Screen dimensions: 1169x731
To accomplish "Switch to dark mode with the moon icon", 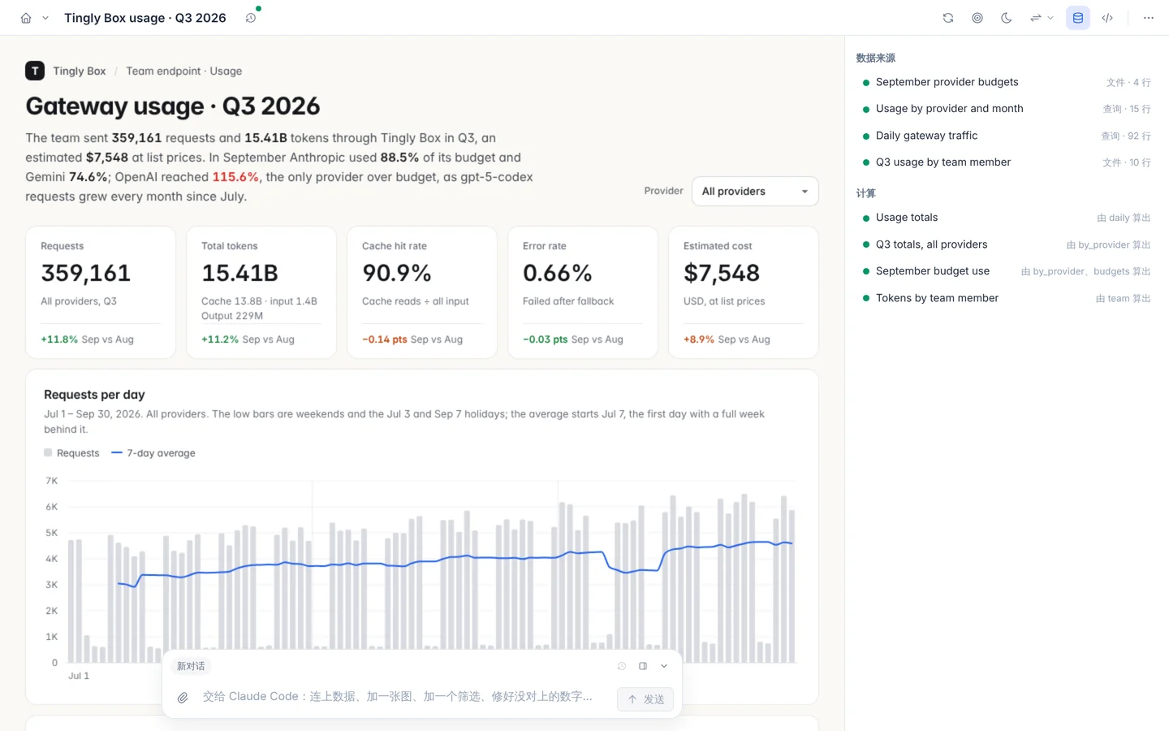I will pos(1007,18).
